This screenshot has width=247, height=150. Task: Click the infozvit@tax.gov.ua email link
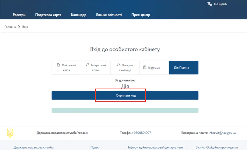pos(222,133)
